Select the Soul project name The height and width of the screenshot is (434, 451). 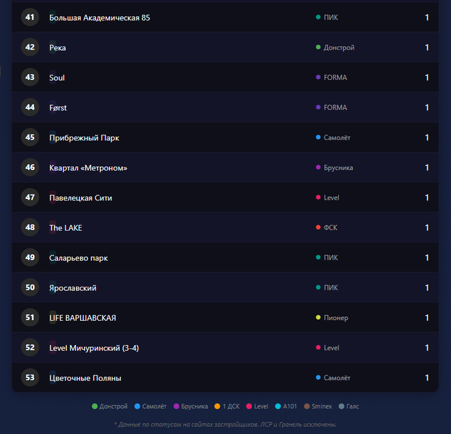point(57,77)
